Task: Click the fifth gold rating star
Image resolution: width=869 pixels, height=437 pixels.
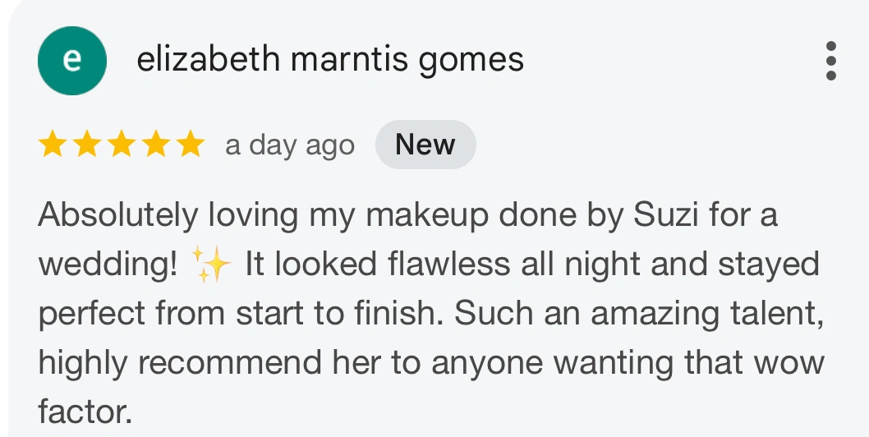Action: [x=190, y=145]
